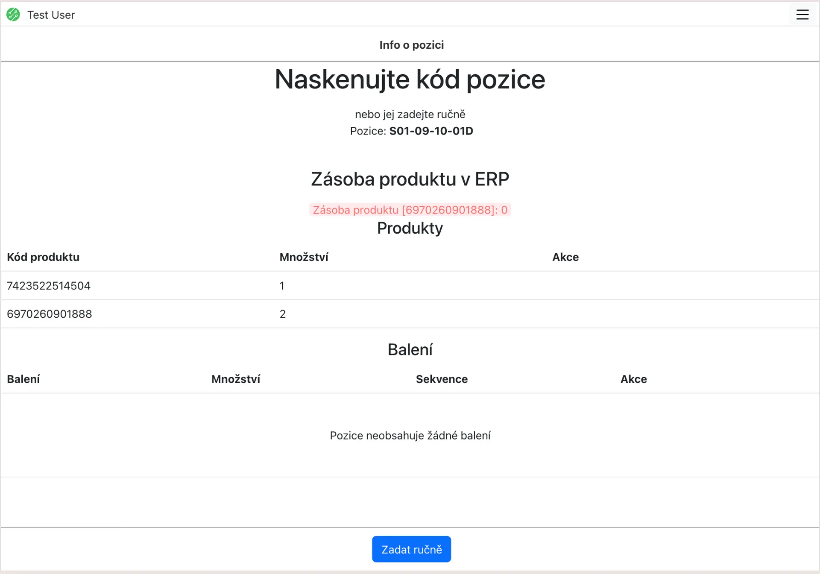The image size is (820, 574).
Task: Open the hamburger menu
Action: tap(802, 15)
